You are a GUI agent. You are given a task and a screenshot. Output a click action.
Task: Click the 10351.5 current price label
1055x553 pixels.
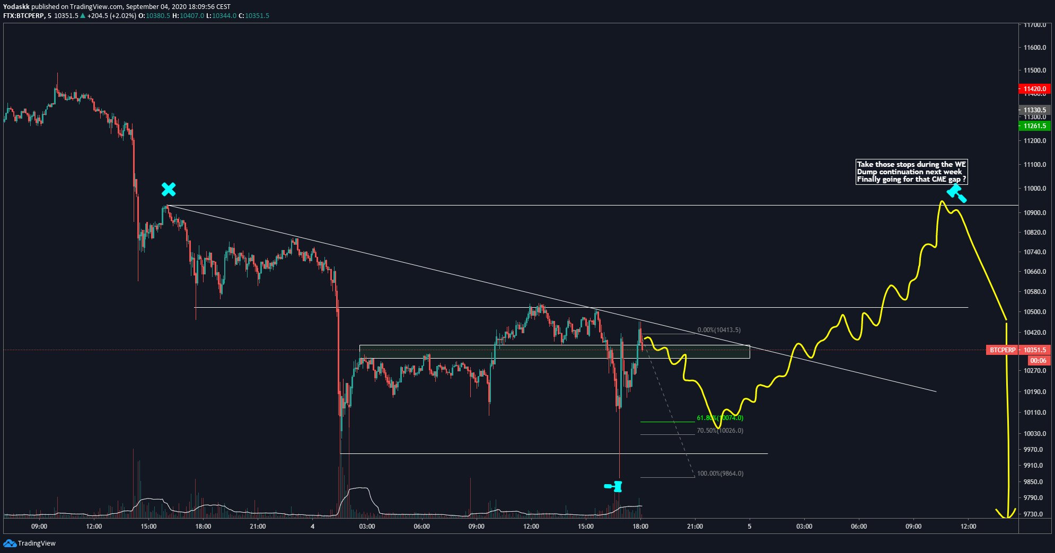[x=1034, y=350]
